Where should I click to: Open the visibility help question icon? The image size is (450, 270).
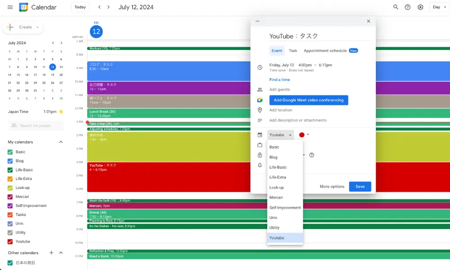tap(312, 155)
